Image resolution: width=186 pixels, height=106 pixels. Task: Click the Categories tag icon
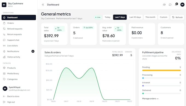[4, 79]
